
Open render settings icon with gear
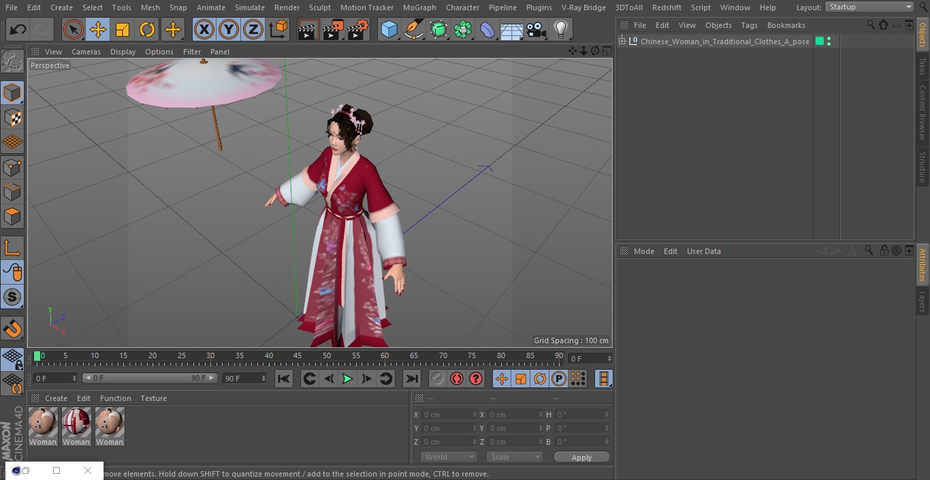click(359, 29)
